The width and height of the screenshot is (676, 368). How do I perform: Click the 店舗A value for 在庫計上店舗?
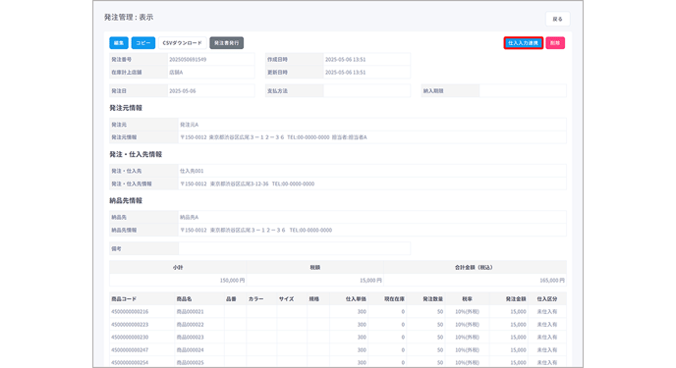coord(176,73)
